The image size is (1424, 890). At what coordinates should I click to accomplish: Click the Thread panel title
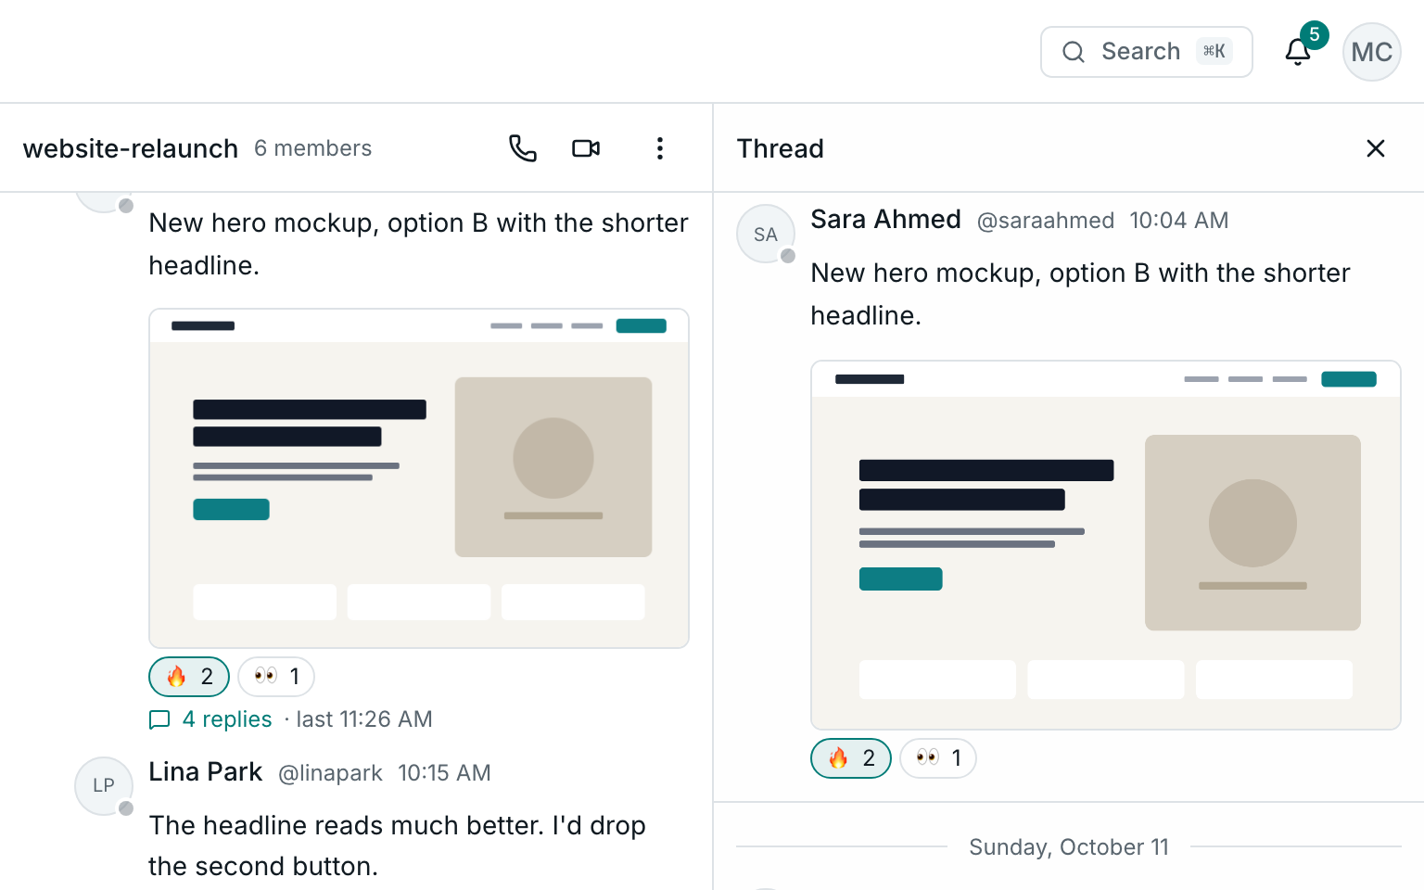781,148
